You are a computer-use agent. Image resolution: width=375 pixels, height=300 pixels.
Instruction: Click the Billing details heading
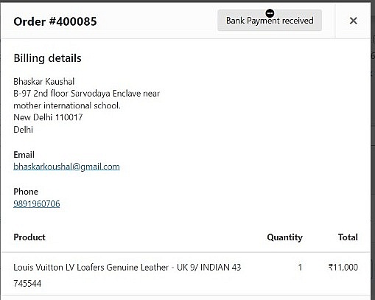point(47,58)
